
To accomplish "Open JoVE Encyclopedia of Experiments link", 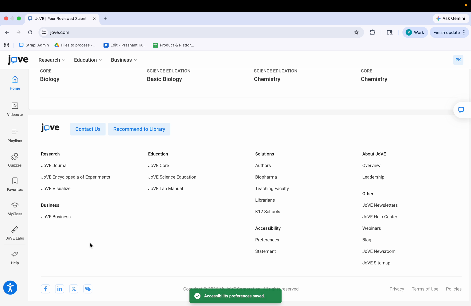I will point(76,177).
